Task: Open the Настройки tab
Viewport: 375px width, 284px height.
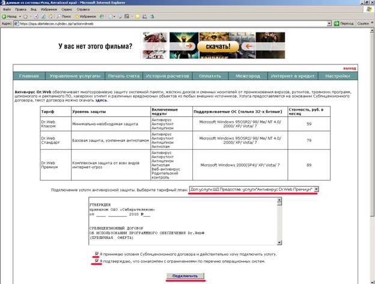Action: [x=338, y=76]
